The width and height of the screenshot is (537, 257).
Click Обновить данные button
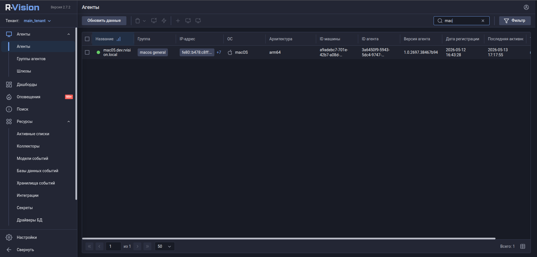coord(104,21)
